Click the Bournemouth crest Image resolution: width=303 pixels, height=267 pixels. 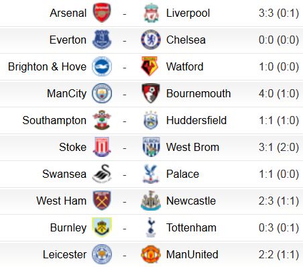tap(151, 93)
